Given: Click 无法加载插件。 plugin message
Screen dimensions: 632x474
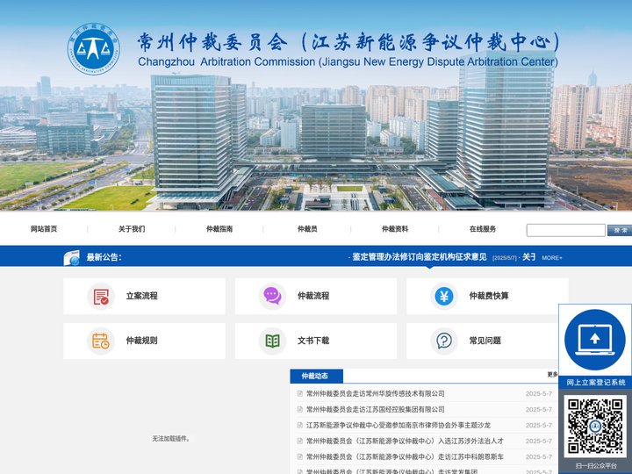Looking at the screenshot, I should 171,439.
